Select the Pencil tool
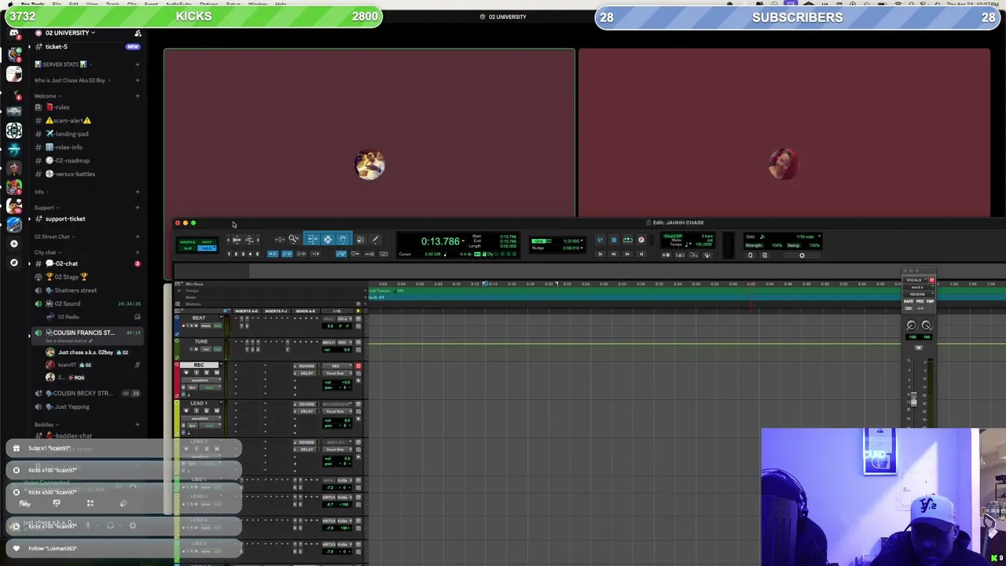 point(375,240)
